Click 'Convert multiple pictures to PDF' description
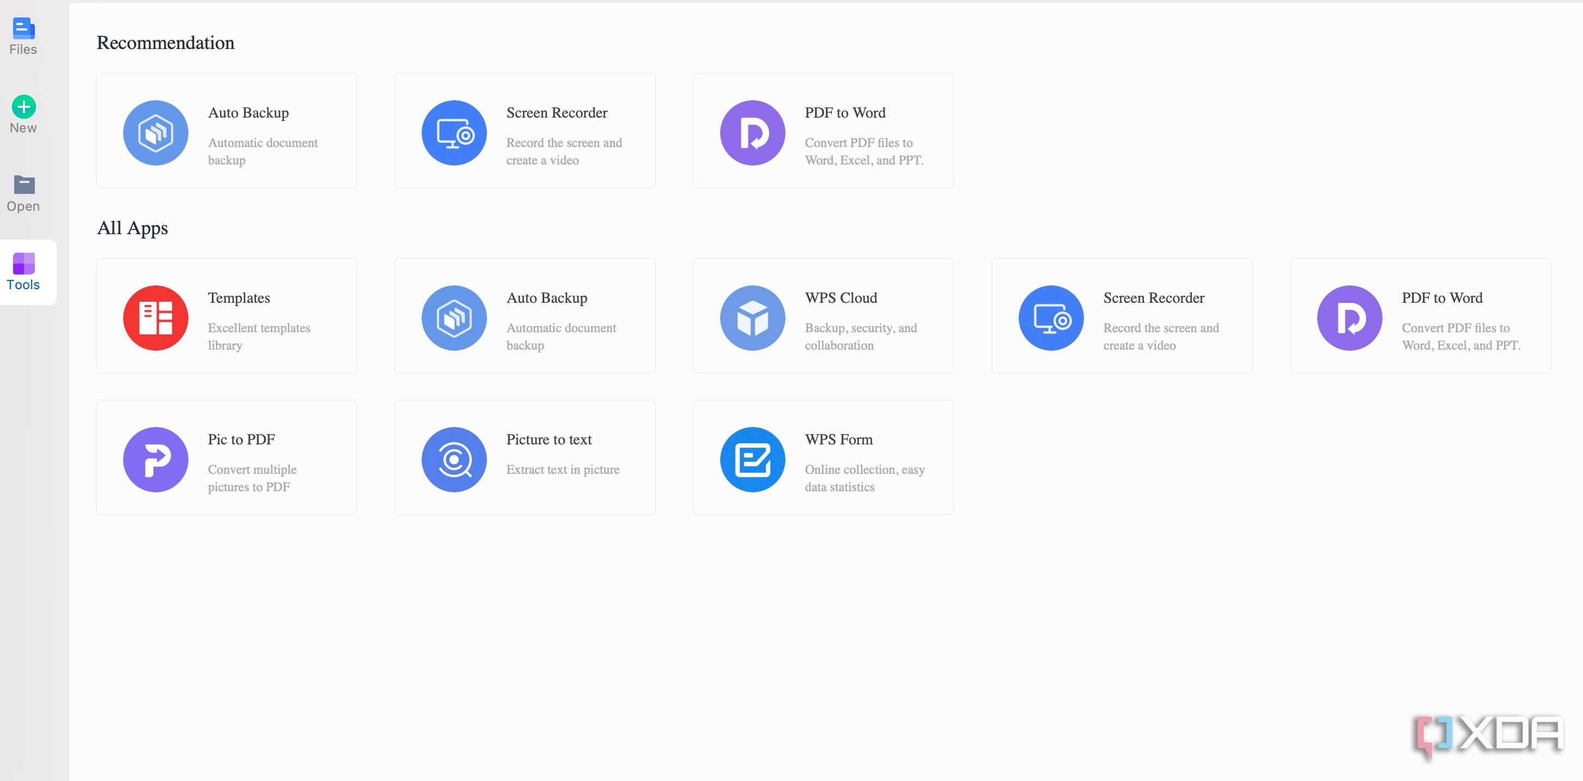 [252, 478]
